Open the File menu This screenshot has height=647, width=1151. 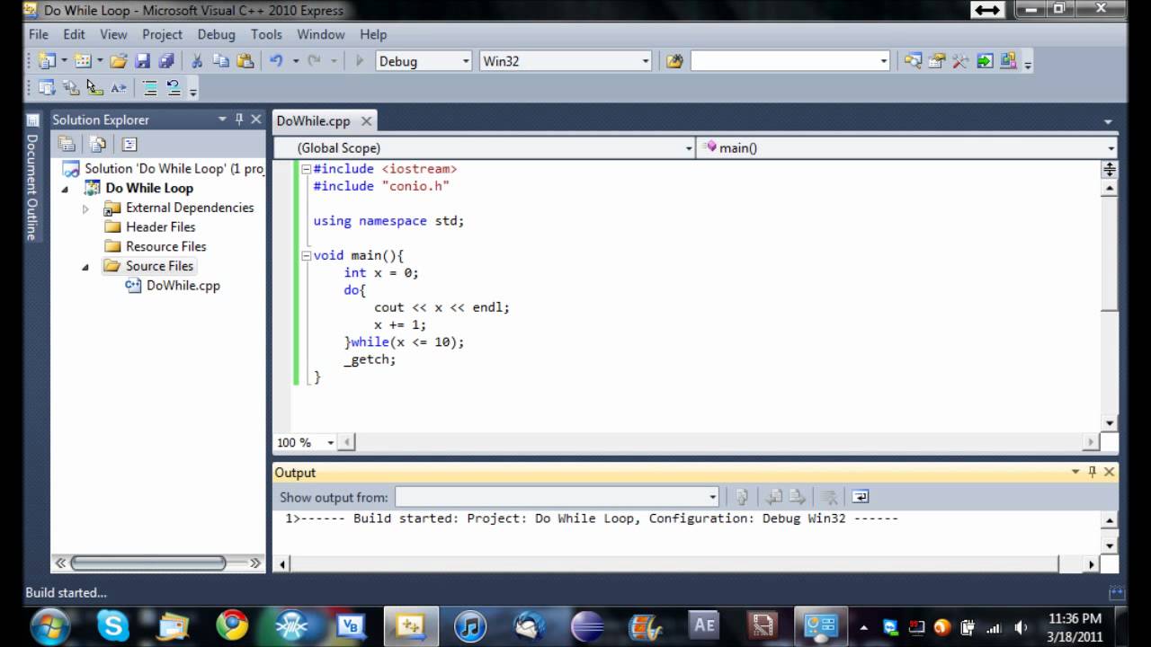coord(39,34)
